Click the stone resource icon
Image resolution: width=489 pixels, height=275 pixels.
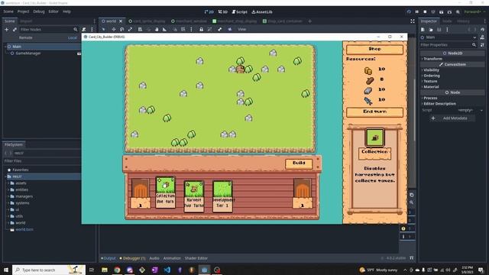[x=368, y=91]
